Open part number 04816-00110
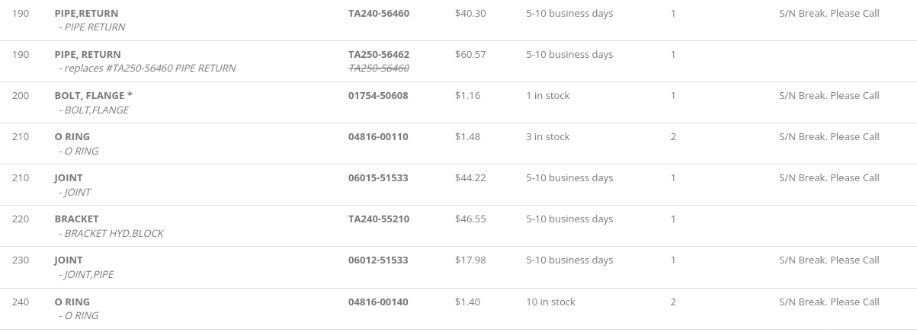This screenshot has height=332, width=917. point(378,137)
